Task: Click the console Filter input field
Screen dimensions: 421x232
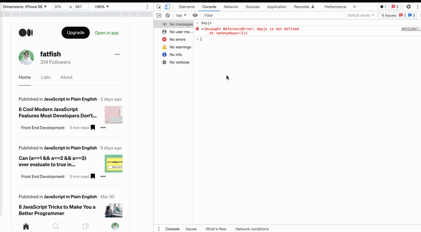Action: (x=271, y=15)
